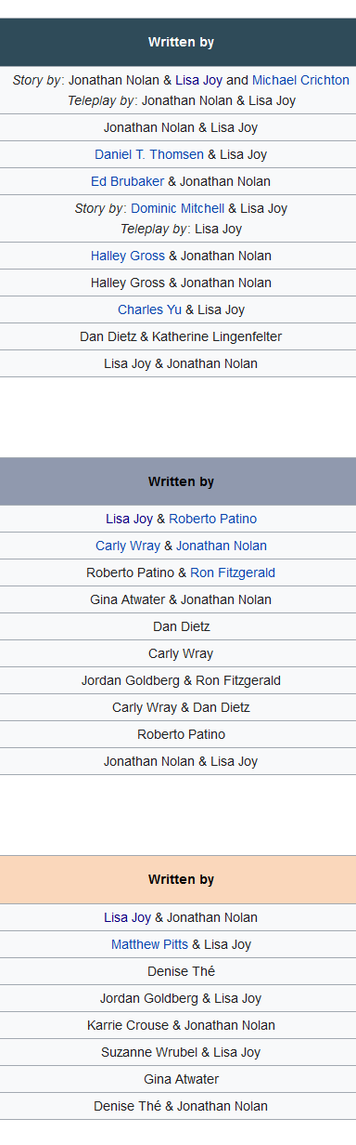The image size is (356, 1145).
Task: Follow the Carly Wray link with Jonathan Nolan
Action: pyautogui.click(x=128, y=546)
